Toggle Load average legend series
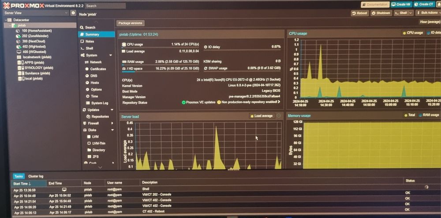441x218 pixels. (x=262, y=116)
